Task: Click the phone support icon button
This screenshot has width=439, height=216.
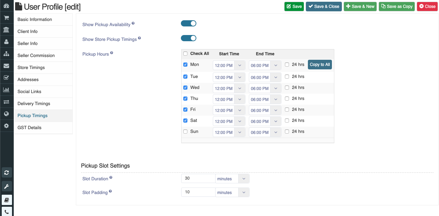Action: (7, 212)
